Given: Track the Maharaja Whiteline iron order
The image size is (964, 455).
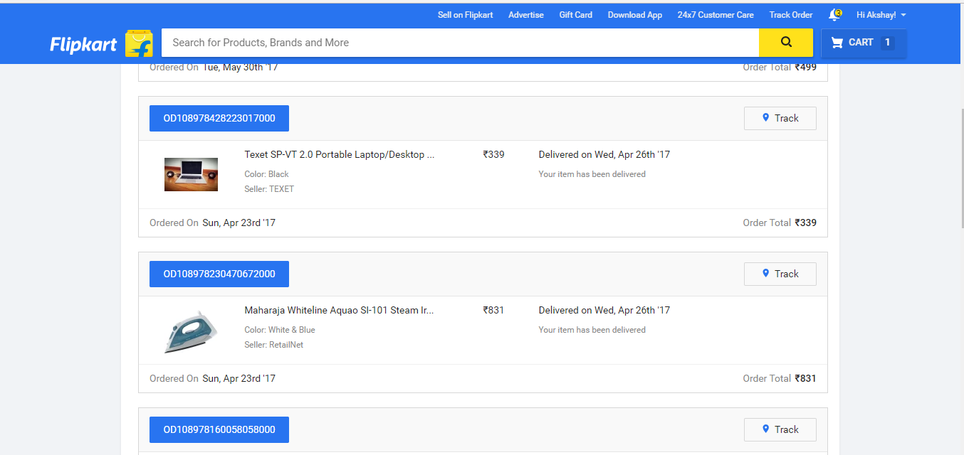Looking at the screenshot, I should 780,274.
